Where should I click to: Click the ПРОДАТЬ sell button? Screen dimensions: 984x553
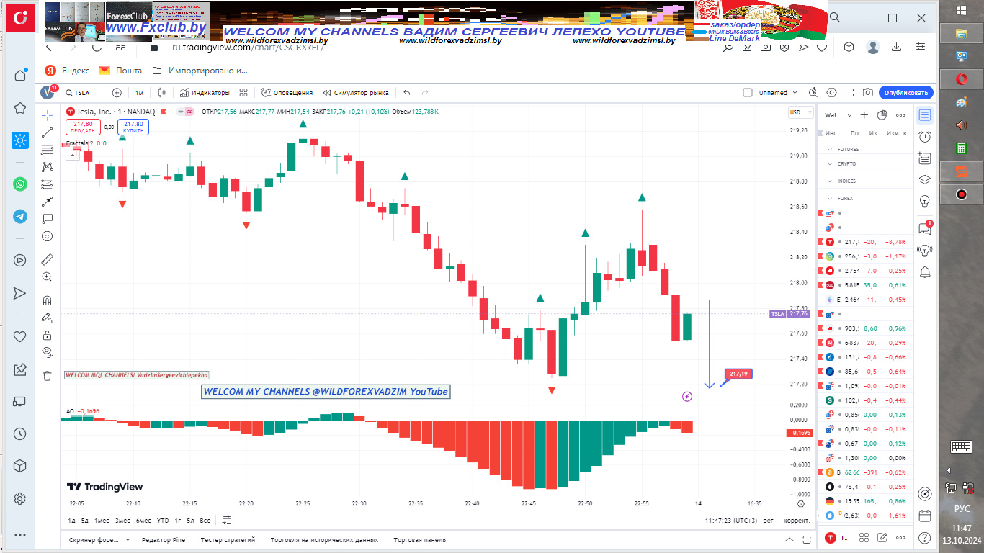[x=82, y=127]
